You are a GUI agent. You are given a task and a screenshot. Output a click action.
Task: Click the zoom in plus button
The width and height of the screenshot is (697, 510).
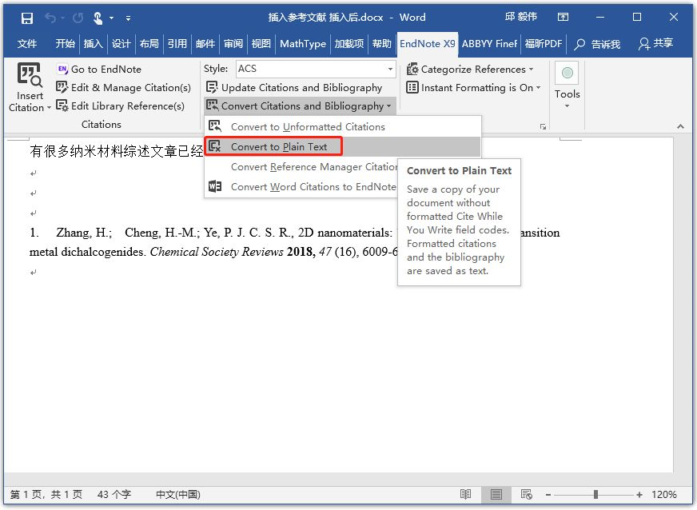click(639, 495)
